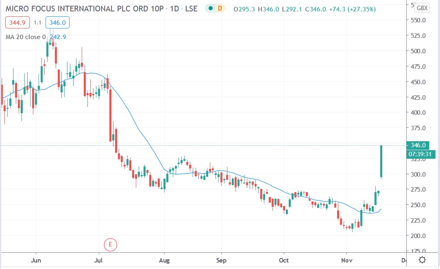Screen dimensions: 440x269
Task: Click the teal 346.0 price label
Action: 418,145
